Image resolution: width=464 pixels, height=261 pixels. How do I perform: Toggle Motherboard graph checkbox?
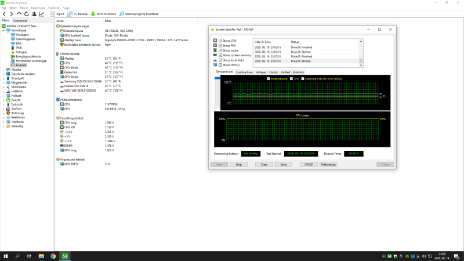[x=269, y=79]
